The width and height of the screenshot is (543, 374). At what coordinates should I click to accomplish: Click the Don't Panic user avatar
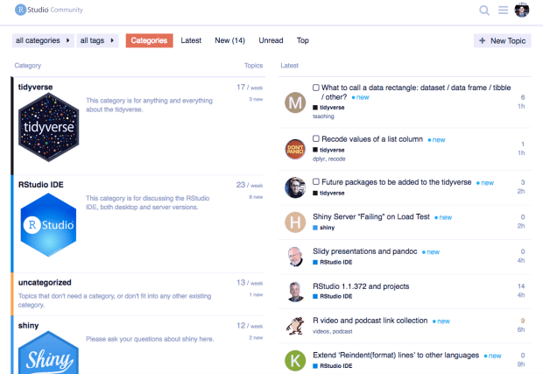pos(296,147)
